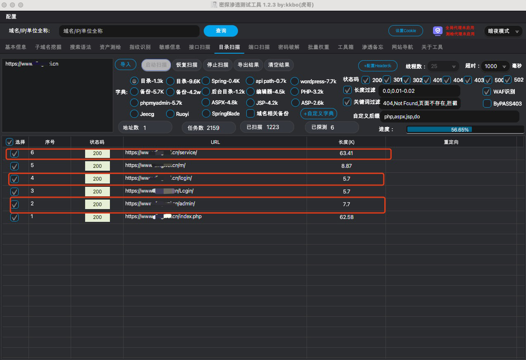Select the Ruoyi radio button
The image size is (526, 360).
[x=170, y=113]
